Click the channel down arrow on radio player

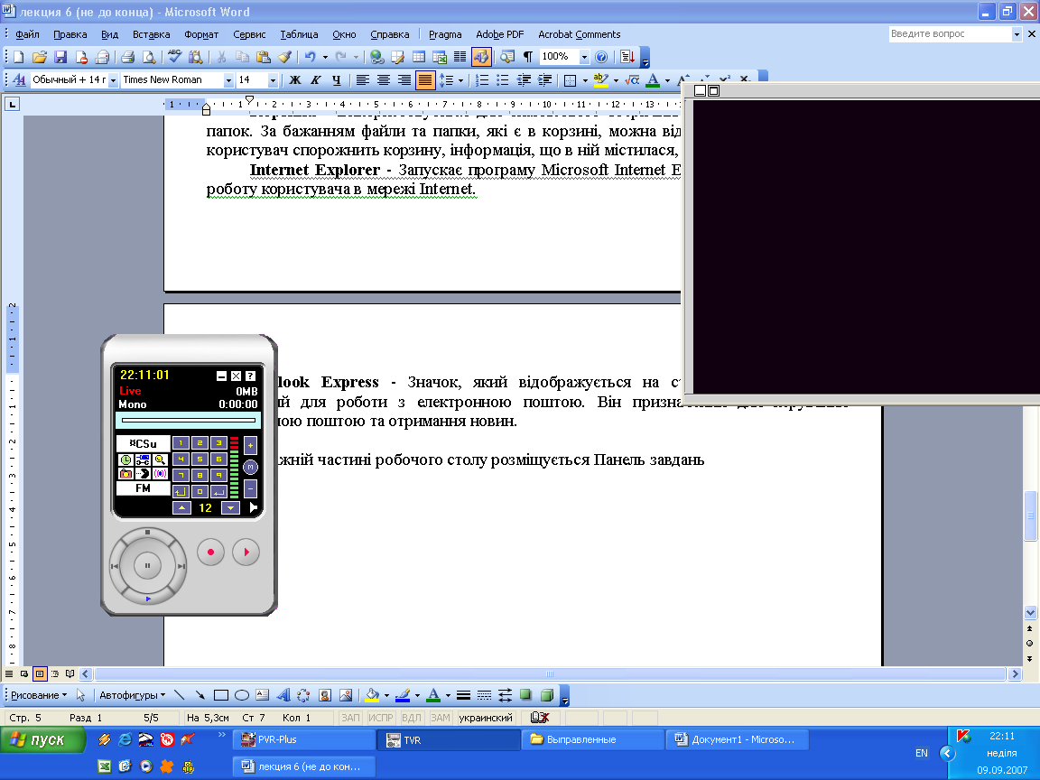pyautogui.click(x=230, y=508)
